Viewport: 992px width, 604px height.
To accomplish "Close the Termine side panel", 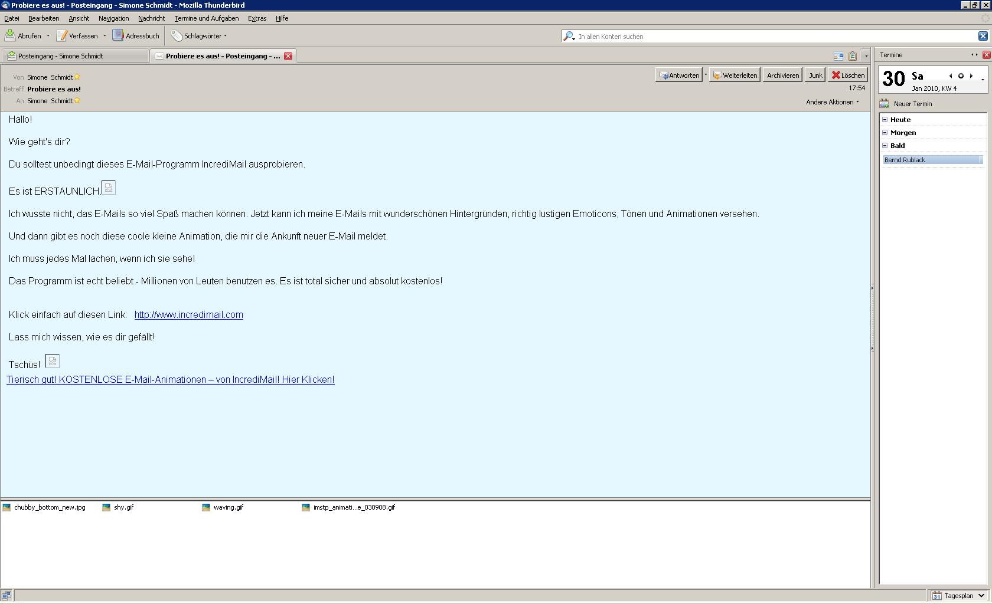I will pos(986,55).
